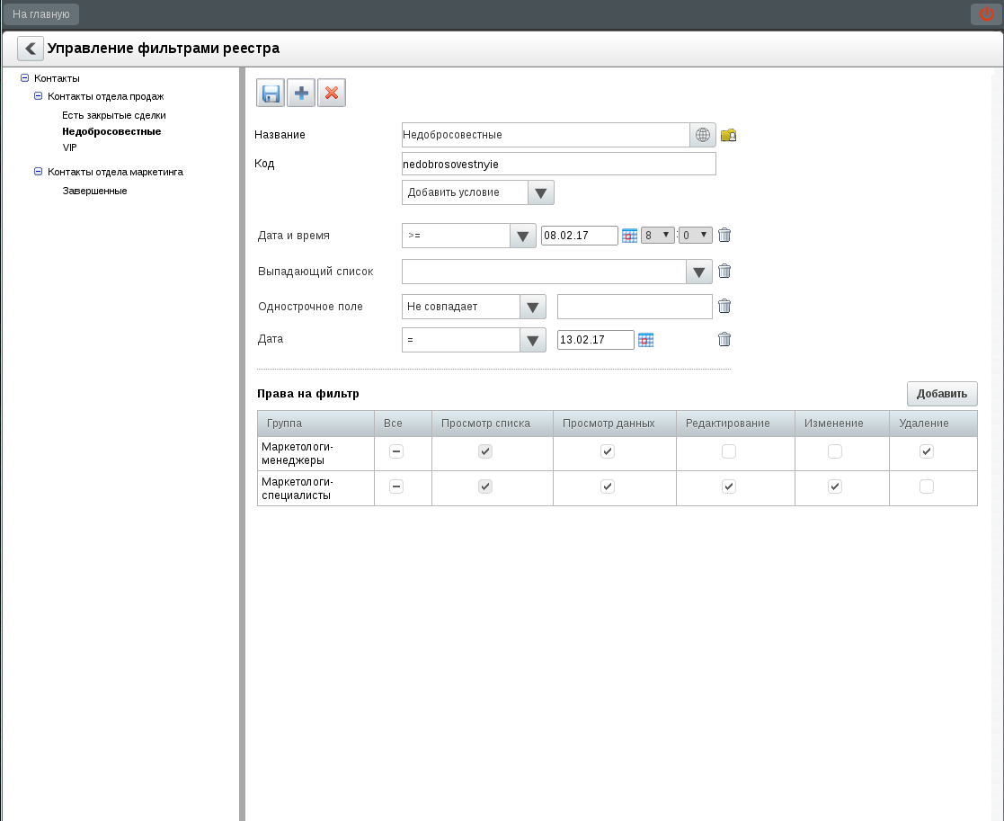Collapse the Контакты tree node
Viewport: 1004px width, 821px height.
point(24,78)
